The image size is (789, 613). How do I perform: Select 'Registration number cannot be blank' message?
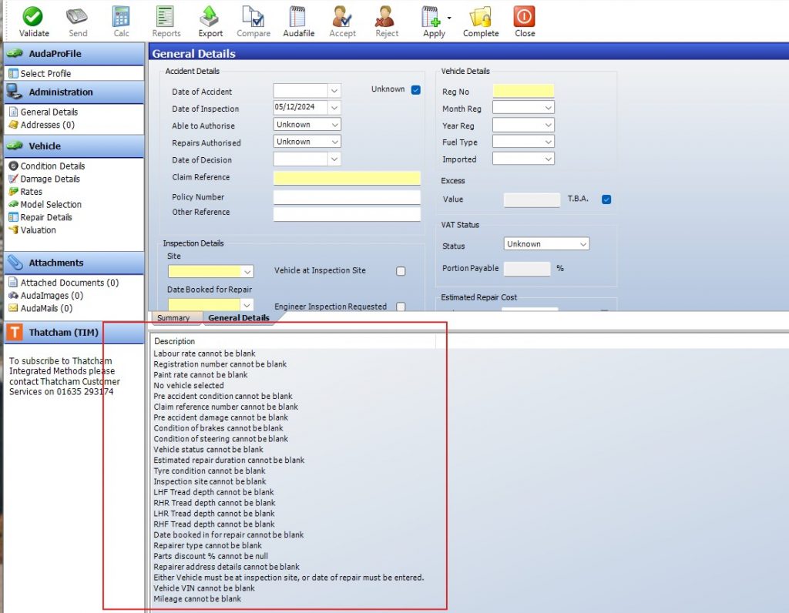[220, 364]
